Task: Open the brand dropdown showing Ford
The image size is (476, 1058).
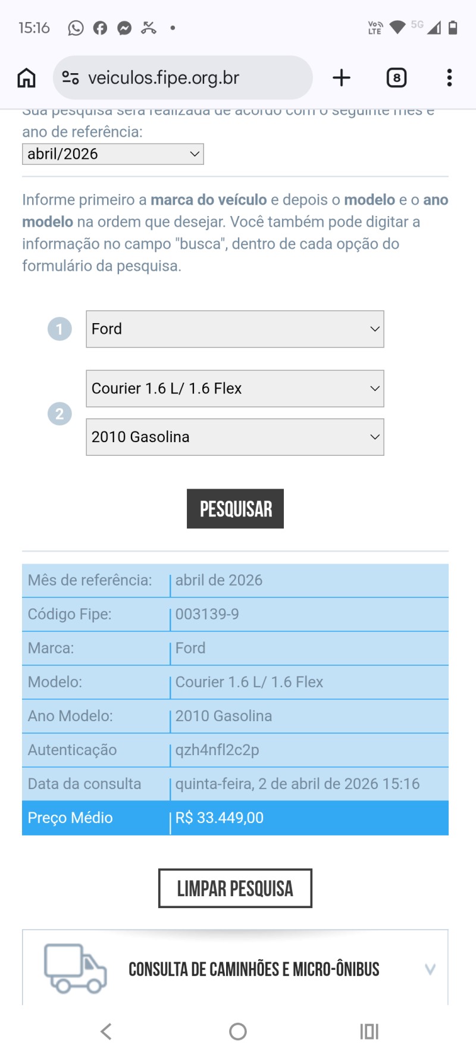Action: coord(234,328)
